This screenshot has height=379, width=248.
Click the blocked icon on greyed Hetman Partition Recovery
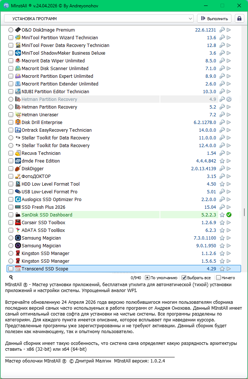pos(229,99)
